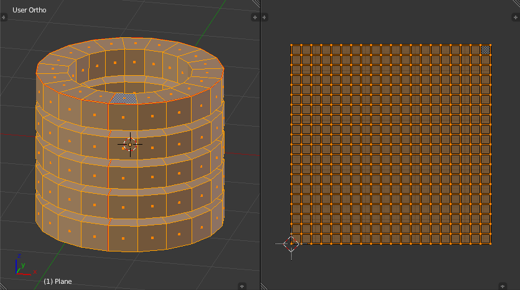Click the 3D viewport top-right area split corner
The width and height of the screenshot is (520, 290).
(256, 3)
